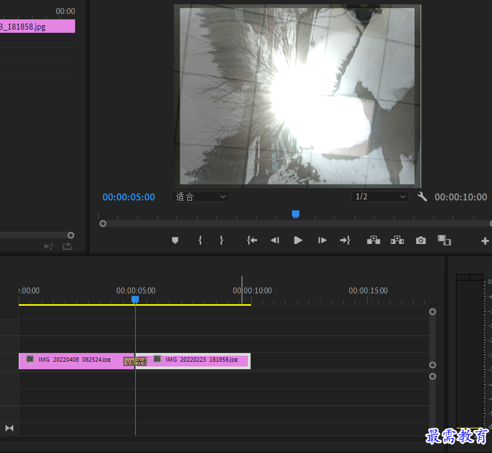Click fx badge on IMG_20220223 clip
The height and width of the screenshot is (453, 492).
click(157, 359)
